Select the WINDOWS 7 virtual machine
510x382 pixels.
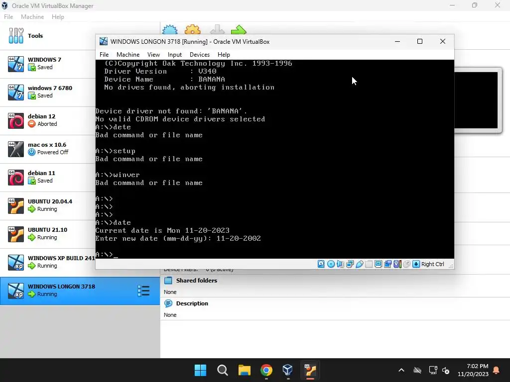point(47,64)
